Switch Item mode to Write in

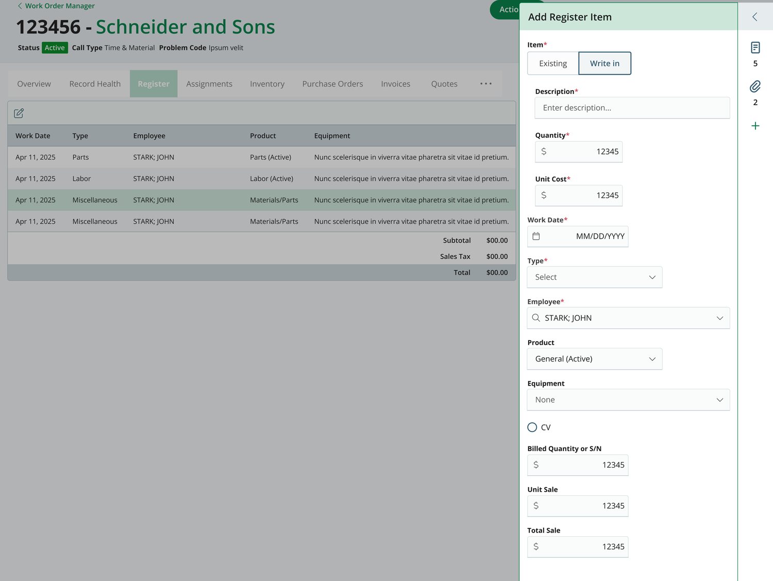(605, 63)
